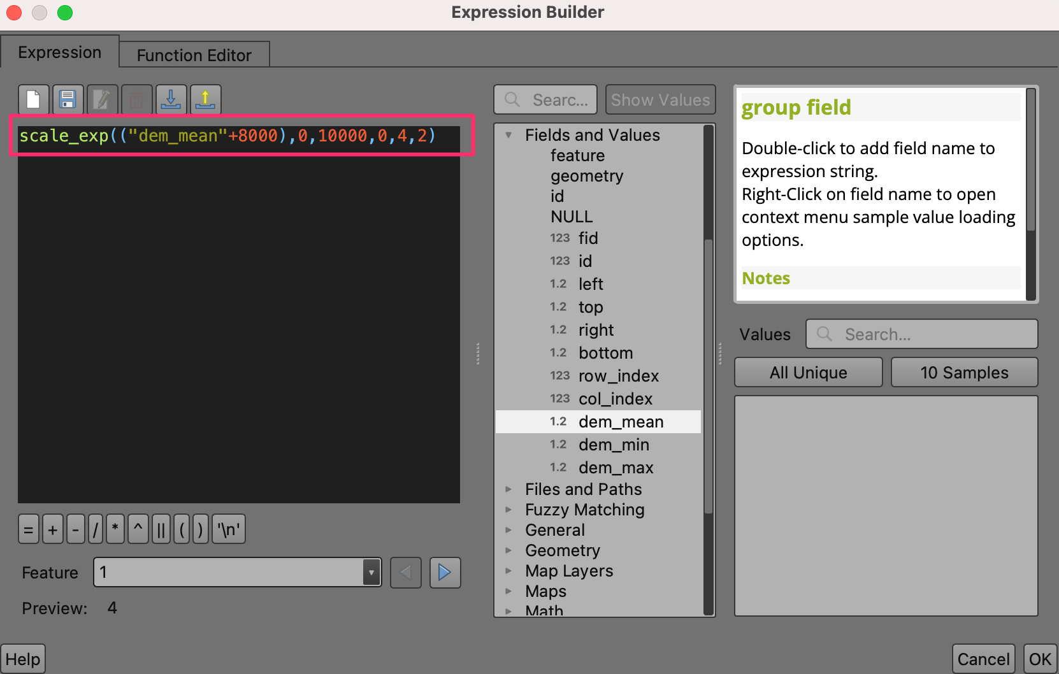
Task: Select the Expression tab
Action: point(59,52)
